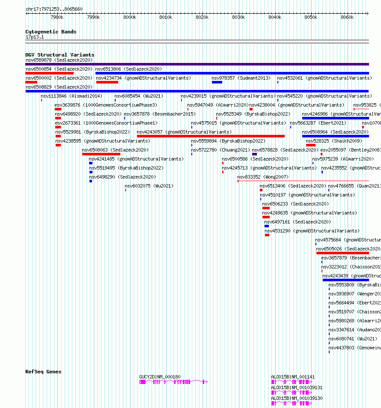This screenshot has width=381, height=408.
Task: Select the 17p13.1 cytogenetic band label
Action: pyautogui.click(x=35, y=37)
